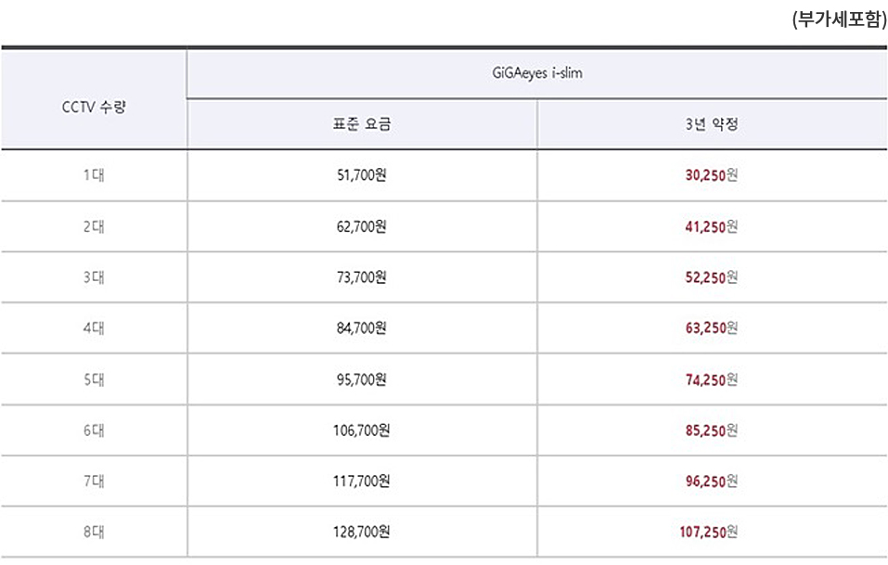Screen dimensions: 888x565
Task: Select the 7대 row label
Action: point(93,482)
